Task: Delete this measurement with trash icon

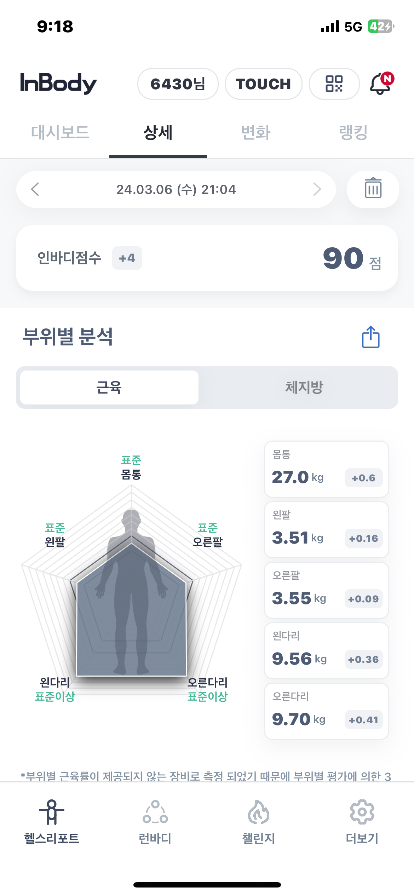Action: [x=373, y=189]
